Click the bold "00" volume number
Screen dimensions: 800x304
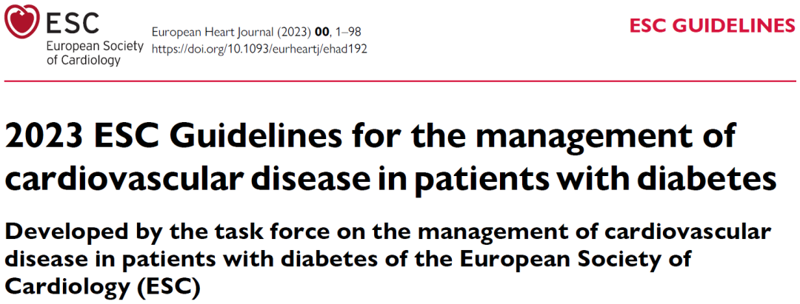point(324,33)
